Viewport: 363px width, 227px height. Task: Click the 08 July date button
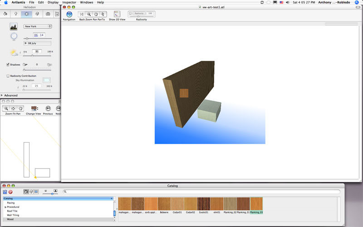click(37, 43)
